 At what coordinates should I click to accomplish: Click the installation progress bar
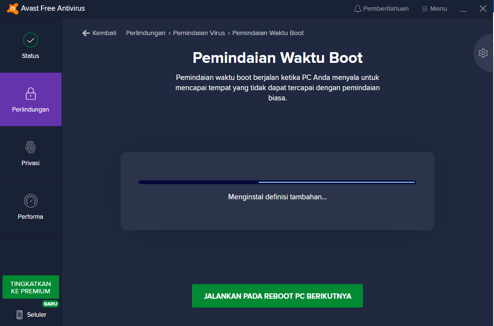(277, 181)
